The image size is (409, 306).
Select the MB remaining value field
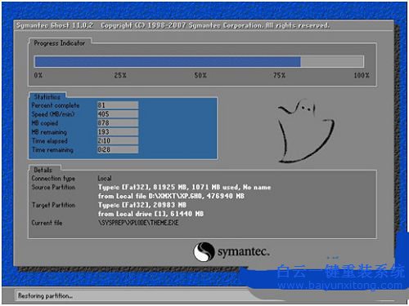click(x=118, y=132)
